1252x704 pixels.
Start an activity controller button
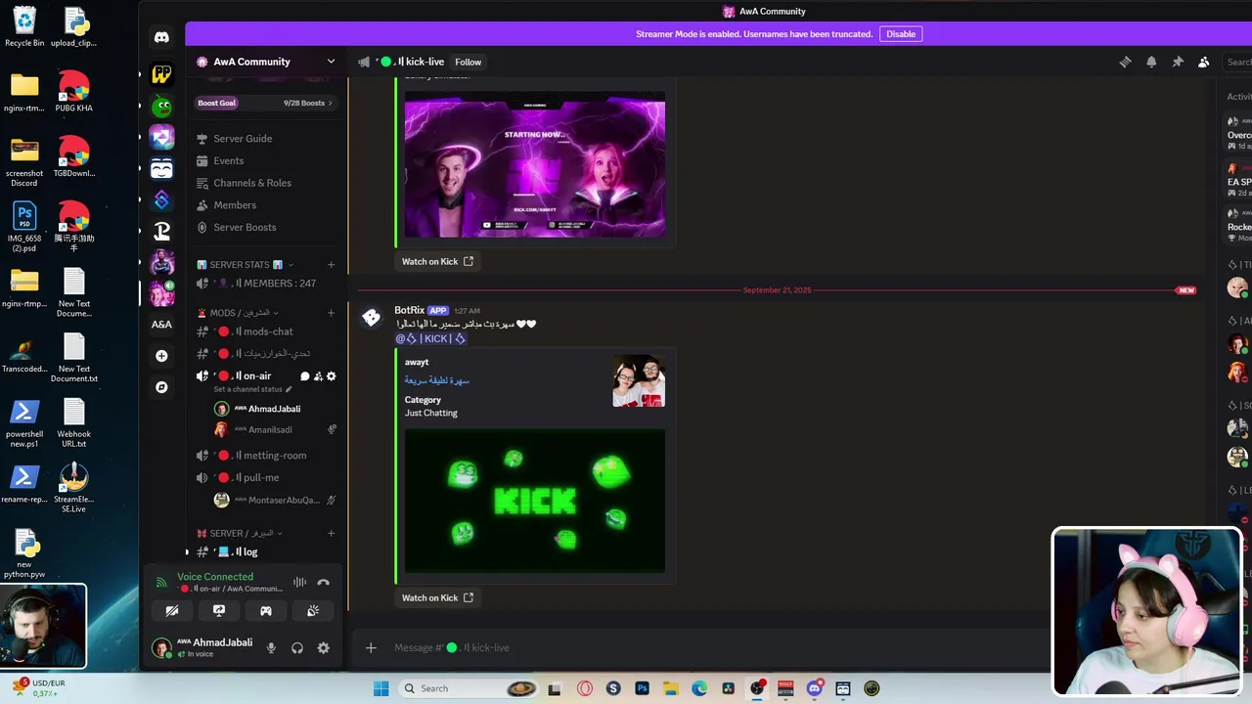click(x=266, y=611)
